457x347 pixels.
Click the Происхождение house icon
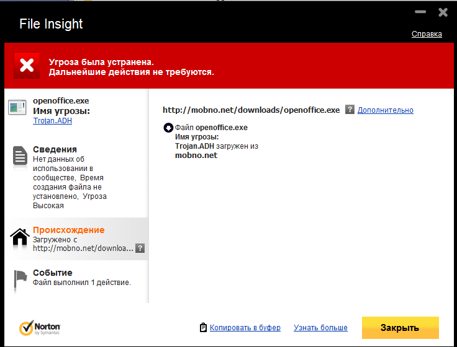(x=20, y=238)
